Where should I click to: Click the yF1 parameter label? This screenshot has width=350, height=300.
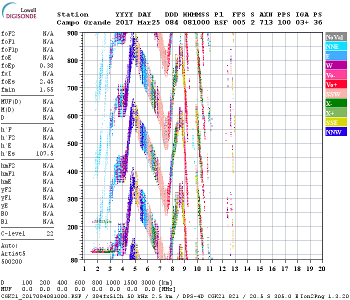[6, 198]
